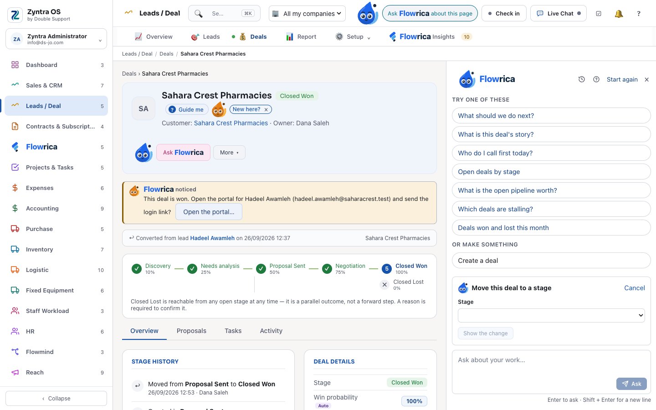
Task: Expand the All my companies dropdown
Action: 307,14
